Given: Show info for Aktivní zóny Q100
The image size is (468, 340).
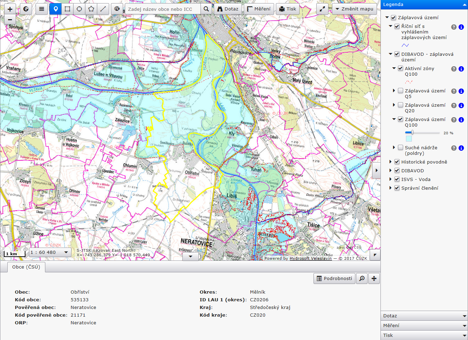Looking at the screenshot, I should 461,69.
